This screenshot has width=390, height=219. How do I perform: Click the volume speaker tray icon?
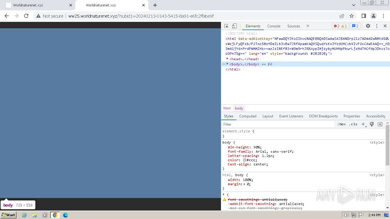346,215
